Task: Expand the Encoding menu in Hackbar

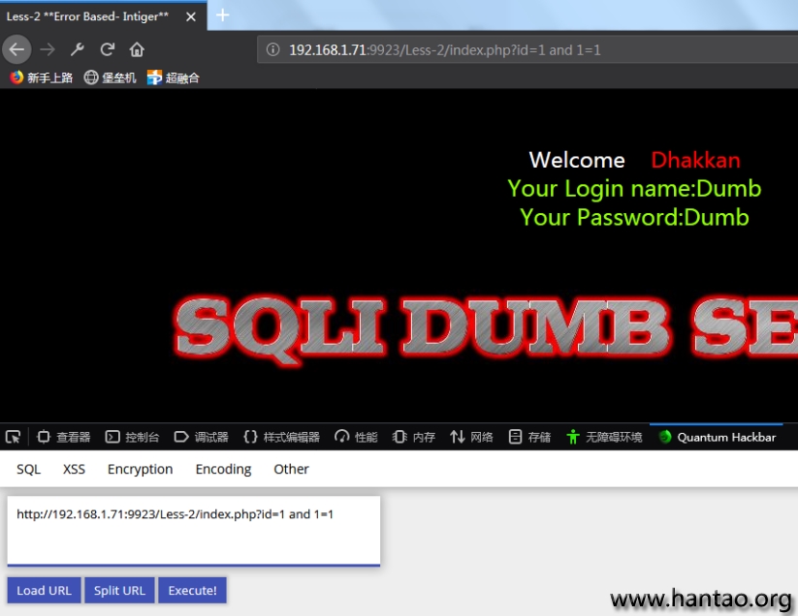Action: click(223, 469)
